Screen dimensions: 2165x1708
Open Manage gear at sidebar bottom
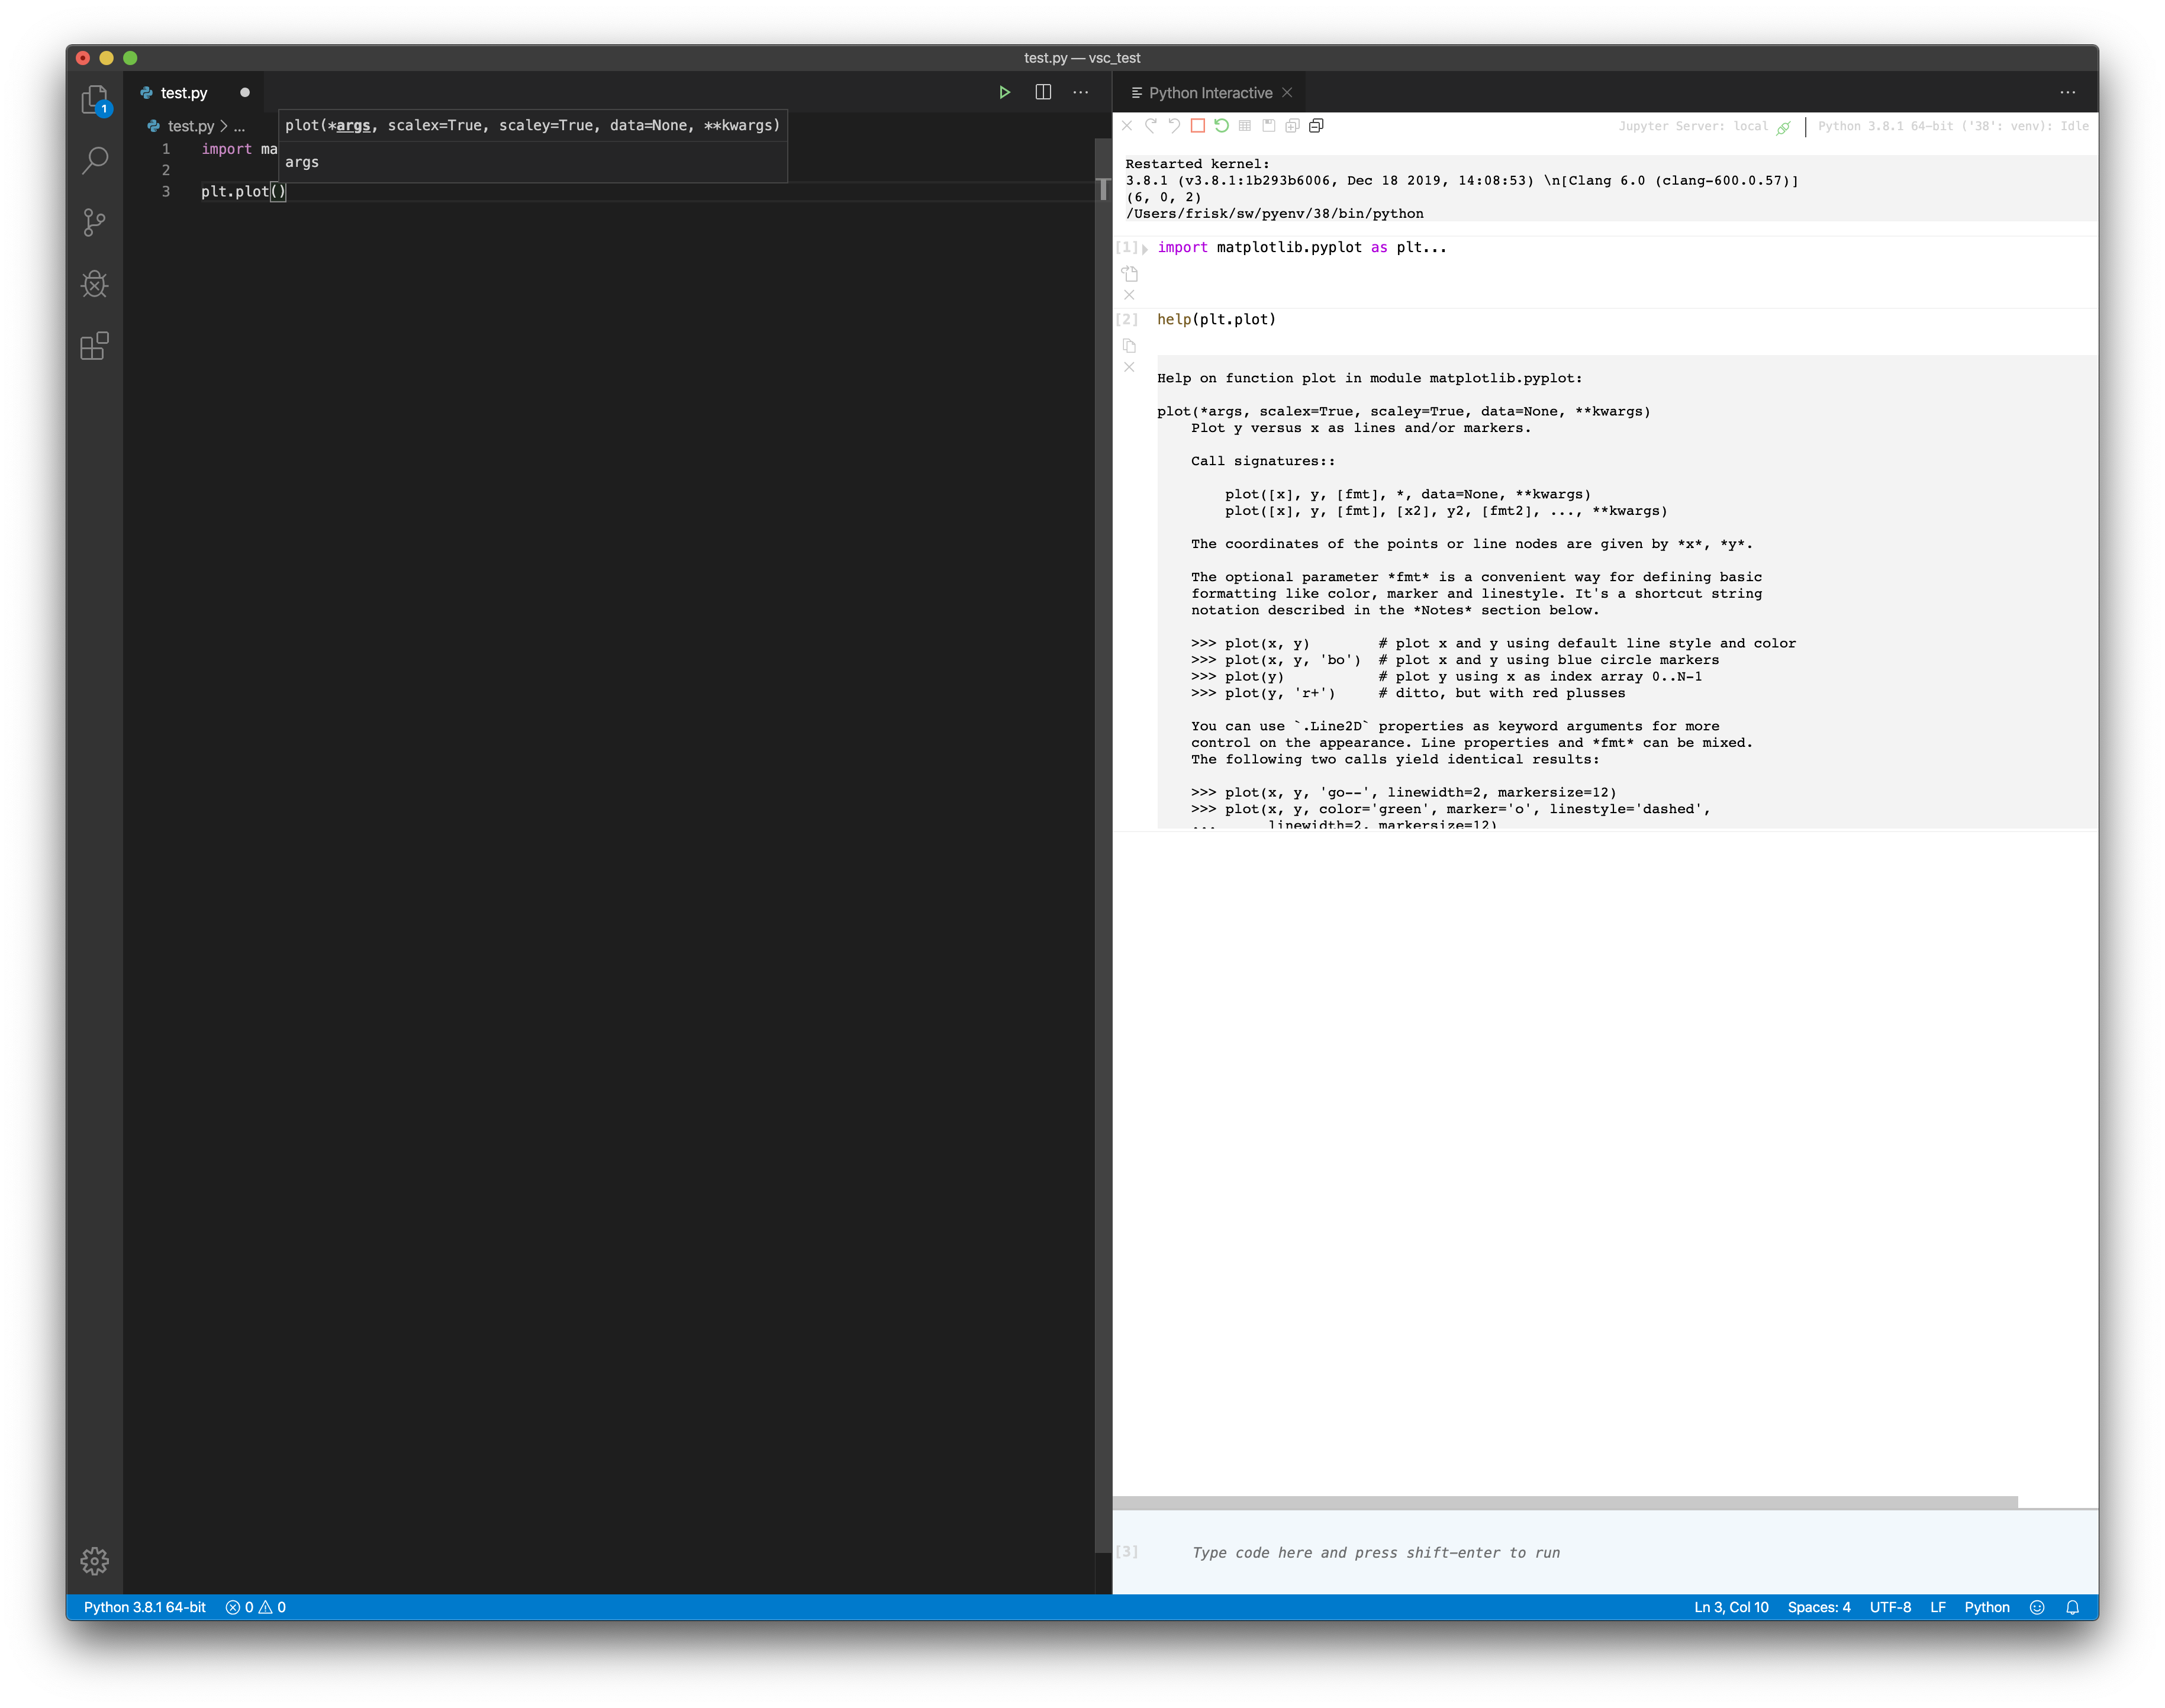click(x=94, y=1560)
